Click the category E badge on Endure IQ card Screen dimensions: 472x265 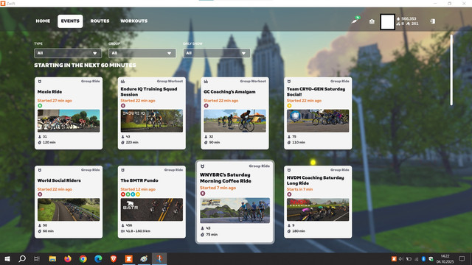pyautogui.click(x=123, y=105)
